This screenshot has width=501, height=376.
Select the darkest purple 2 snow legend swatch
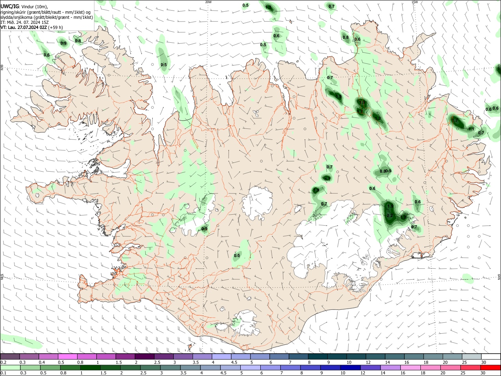[x=144, y=356]
